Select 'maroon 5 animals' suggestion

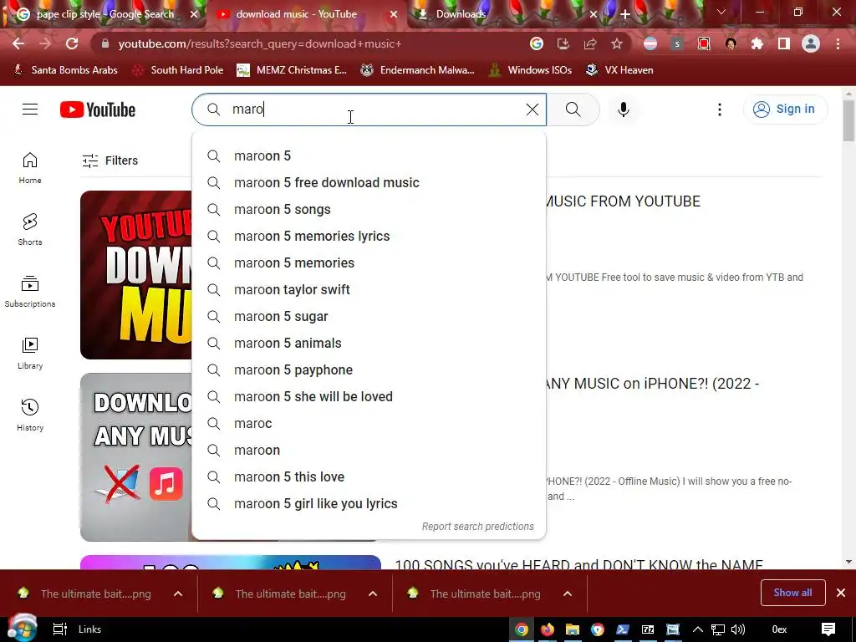(x=369, y=344)
